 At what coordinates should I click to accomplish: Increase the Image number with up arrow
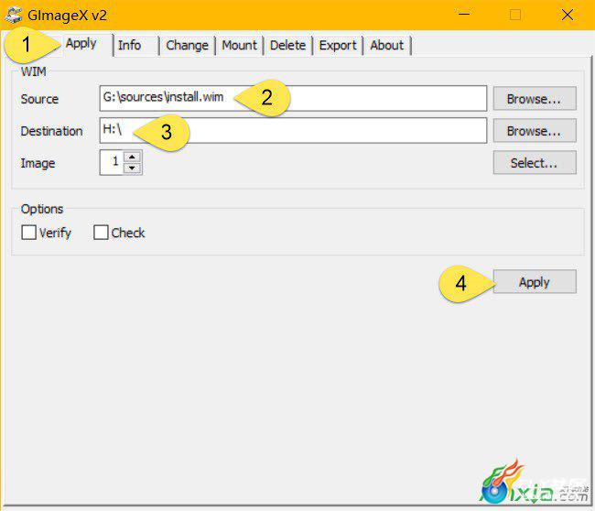point(132,157)
